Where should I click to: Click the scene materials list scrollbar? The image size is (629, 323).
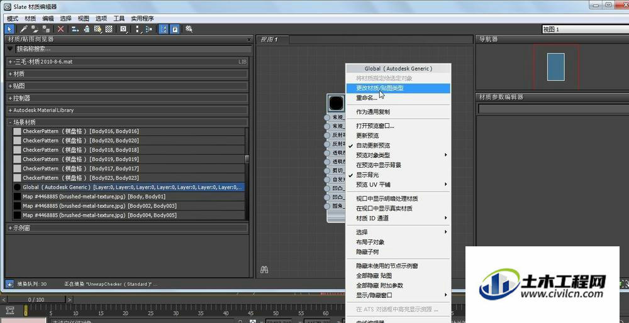coord(247,159)
